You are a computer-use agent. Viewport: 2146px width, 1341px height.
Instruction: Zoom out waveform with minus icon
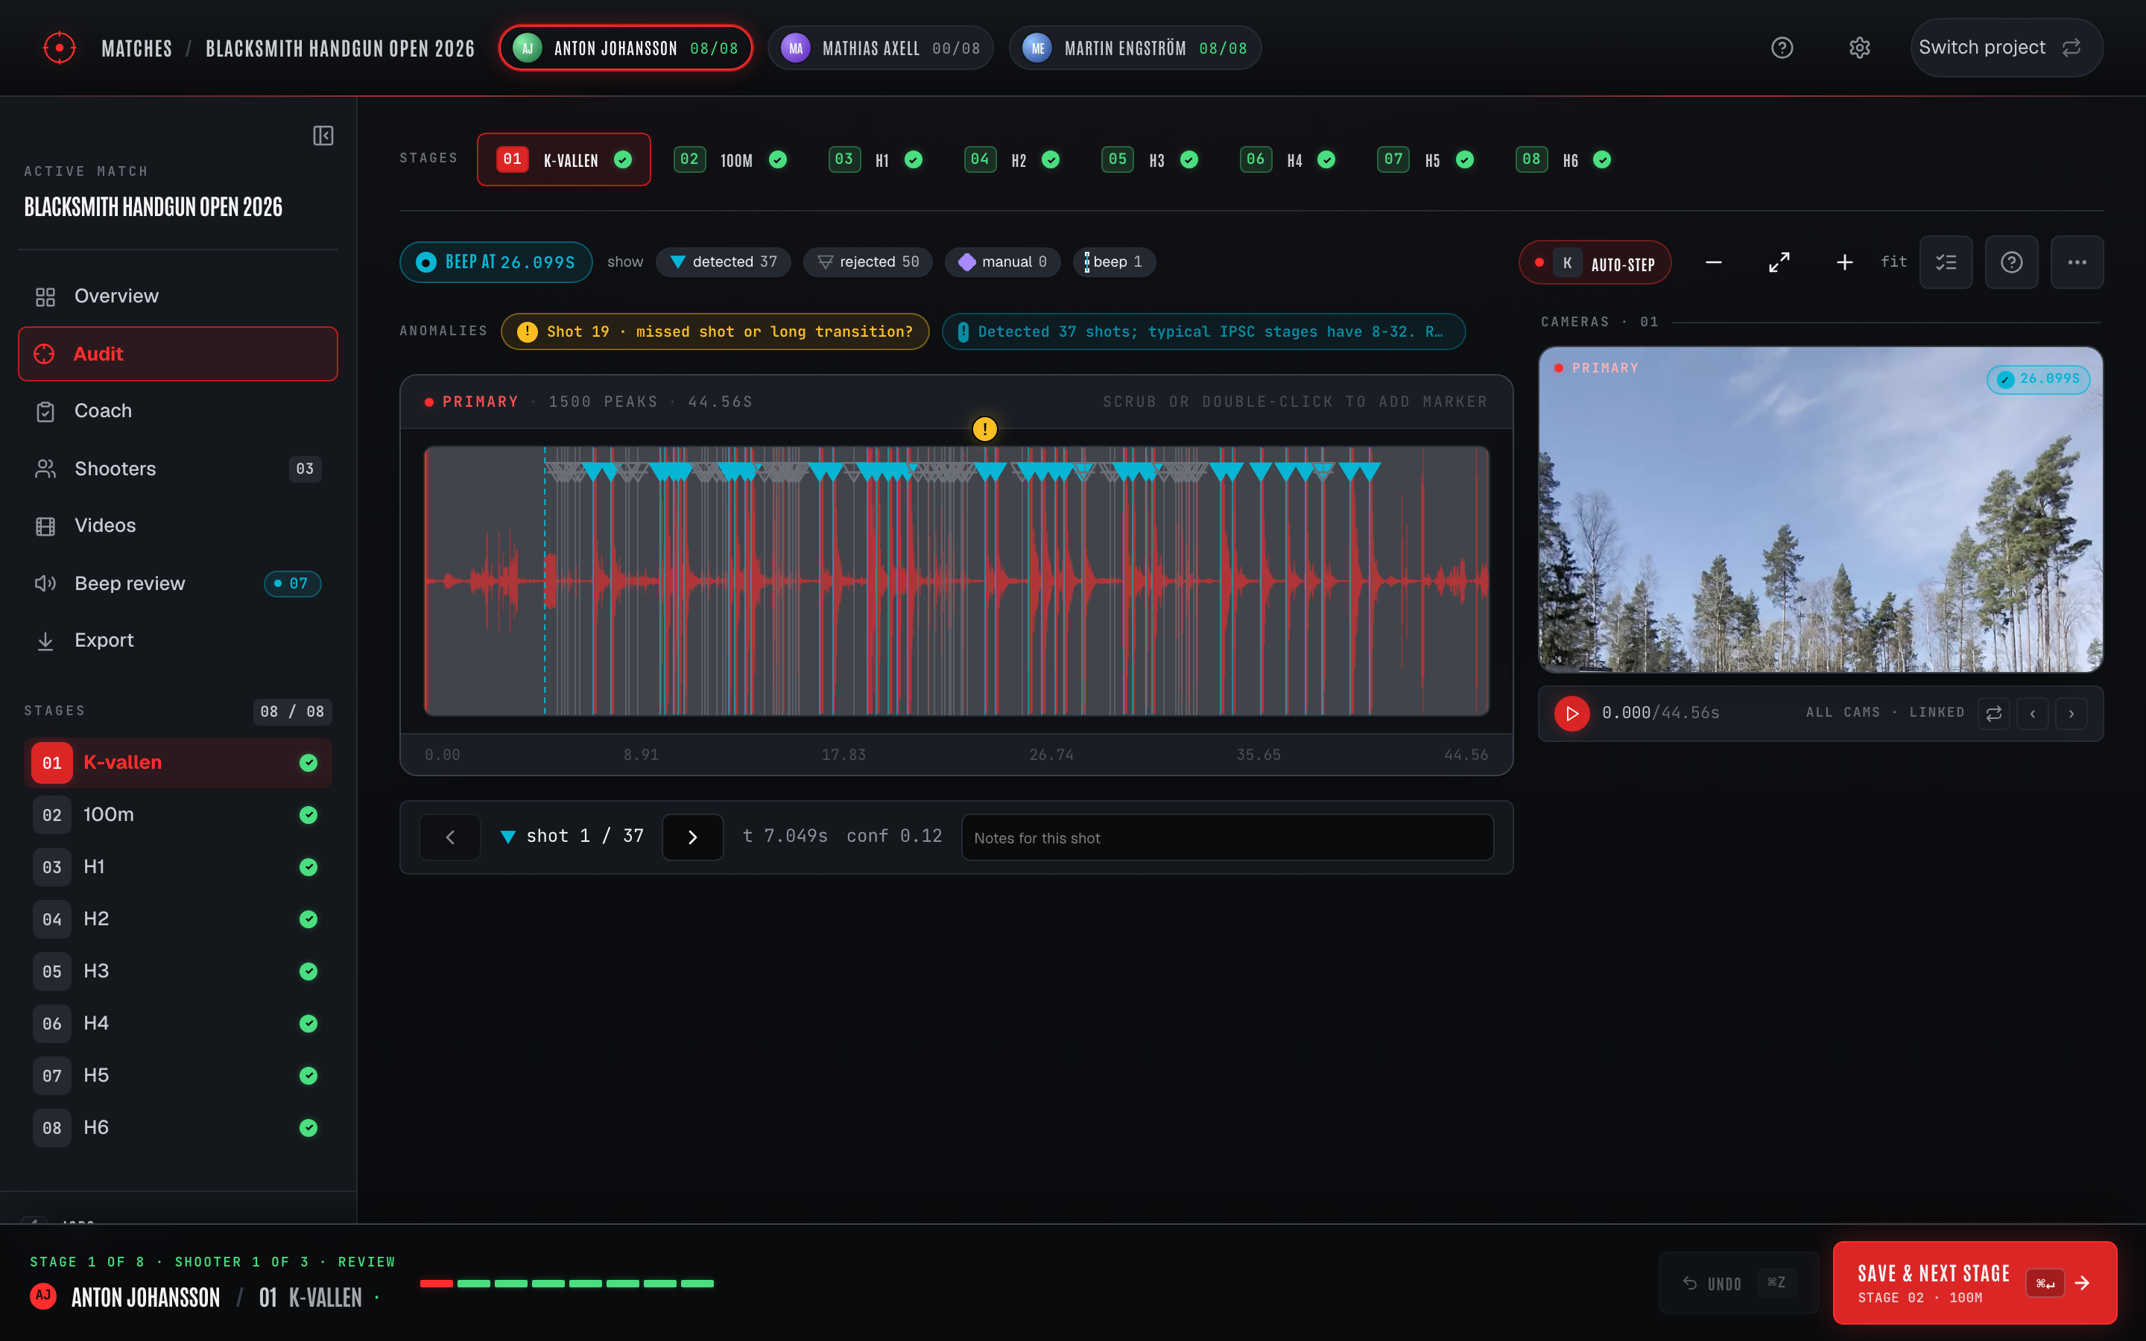[x=1713, y=262]
